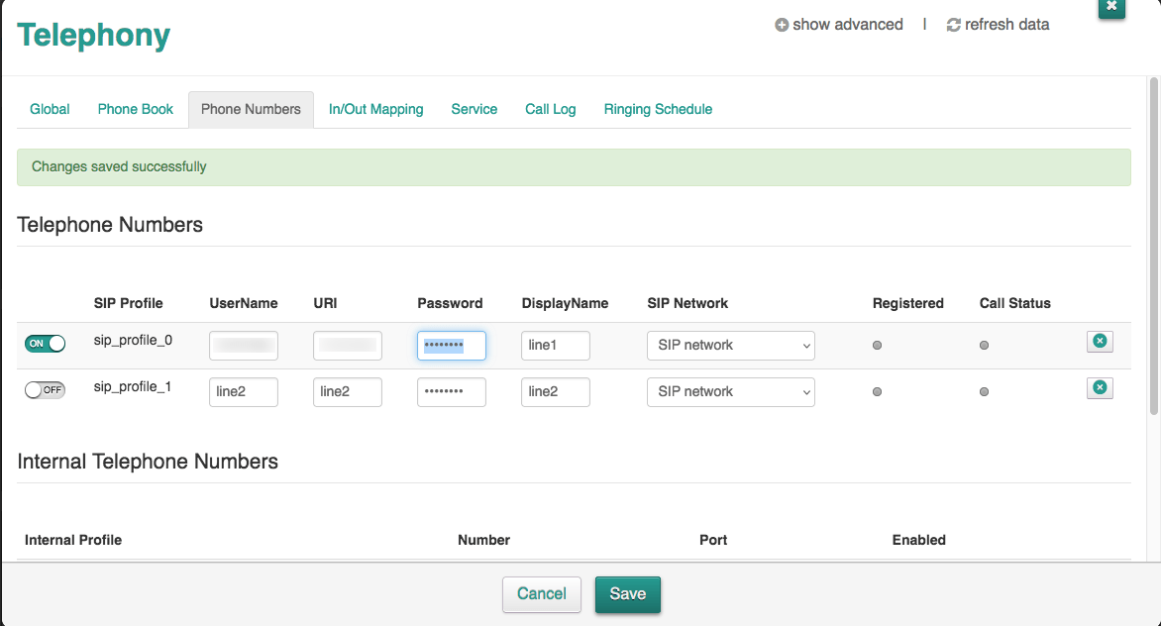Switch to the Global tab

click(x=50, y=110)
